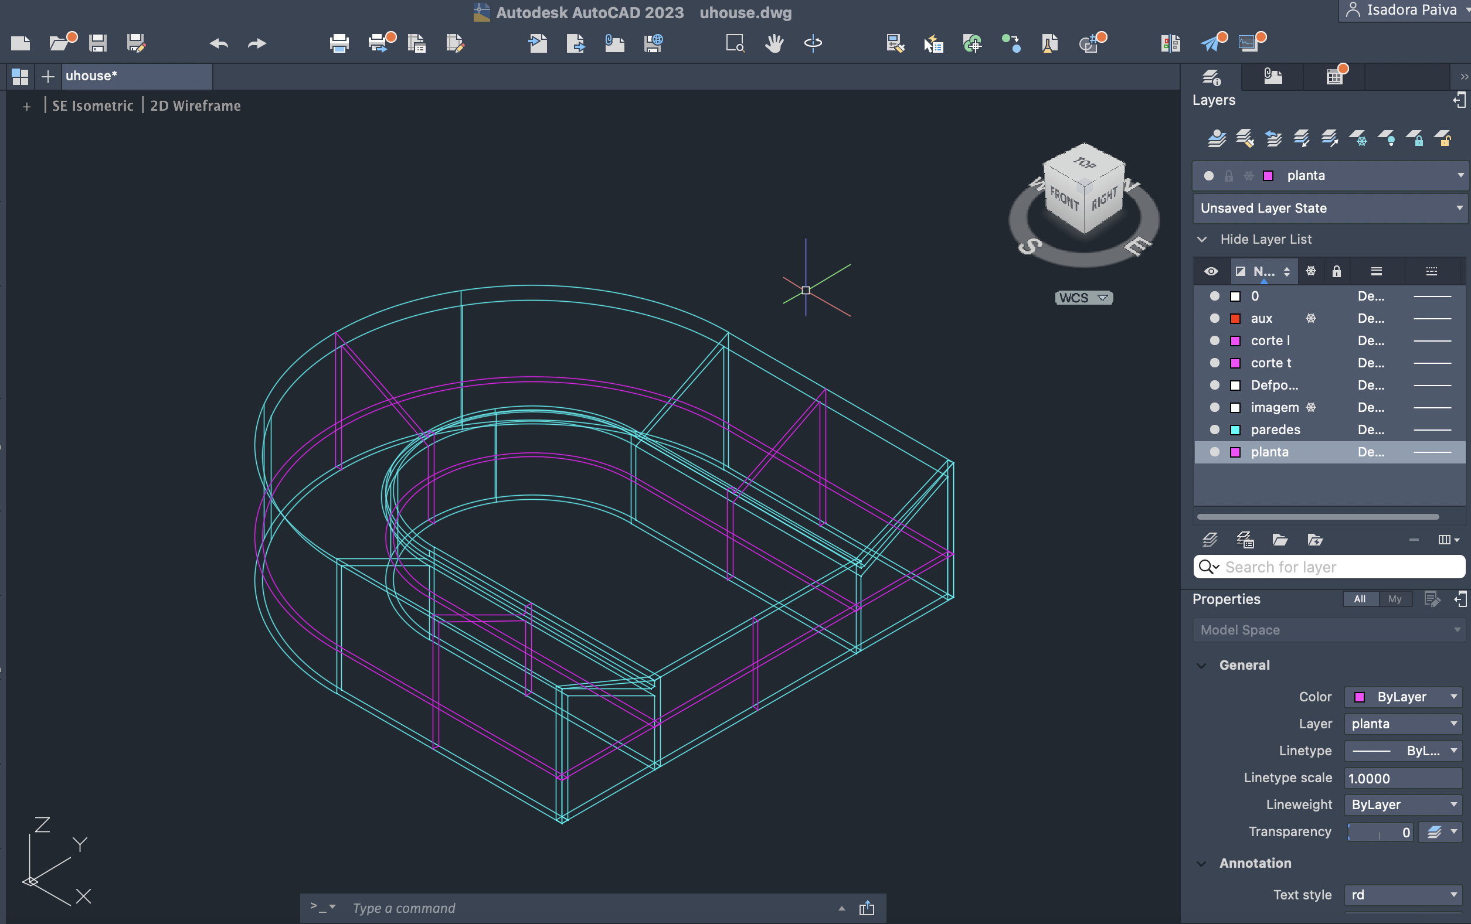This screenshot has width=1471, height=924.
Task: Click the All properties filter button
Action: (1359, 599)
